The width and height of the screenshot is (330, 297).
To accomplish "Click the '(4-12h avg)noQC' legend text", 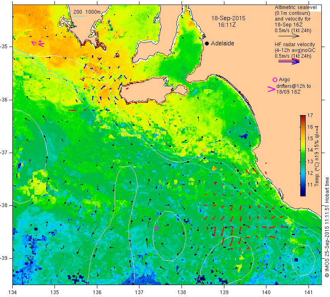I will coord(295,50).
